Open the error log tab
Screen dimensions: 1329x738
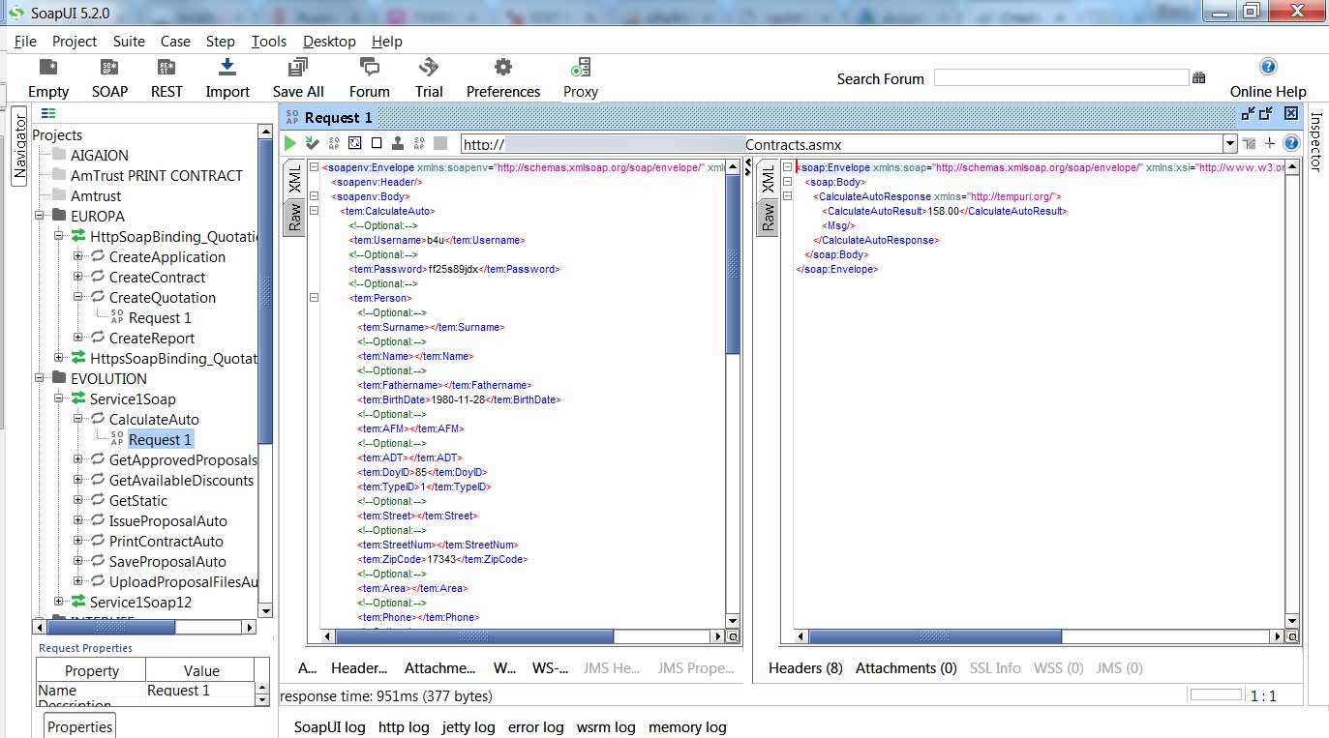(535, 727)
